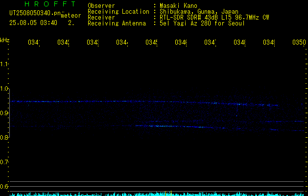Select the RTL-SDR SDR# 43dB receiver details
Viewport: 308px width, 196px height.
(x=214, y=18)
